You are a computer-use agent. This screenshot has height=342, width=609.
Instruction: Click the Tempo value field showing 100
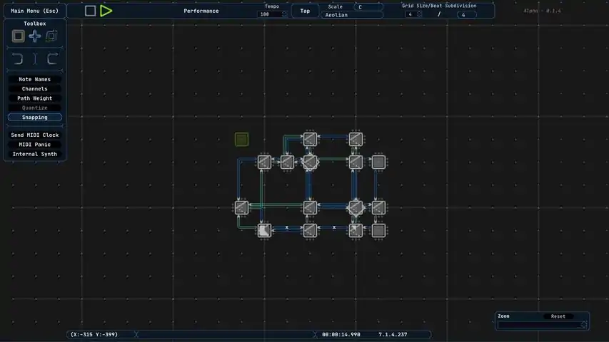click(x=270, y=14)
